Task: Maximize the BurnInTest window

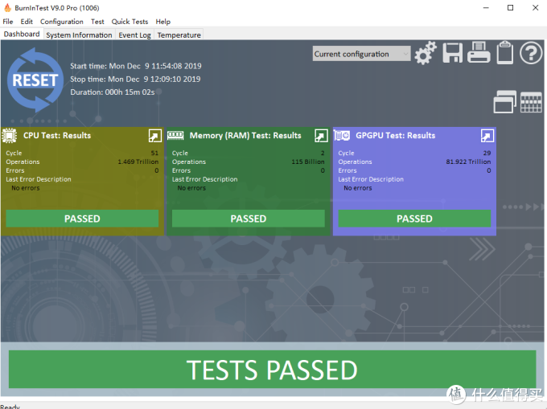Action: (x=510, y=8)
